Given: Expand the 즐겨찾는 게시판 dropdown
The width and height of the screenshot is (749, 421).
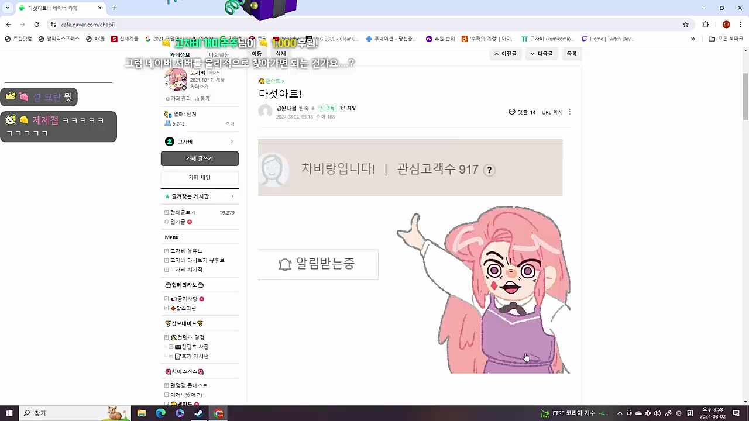Looking at the screenshot, I should pos(232,196).
